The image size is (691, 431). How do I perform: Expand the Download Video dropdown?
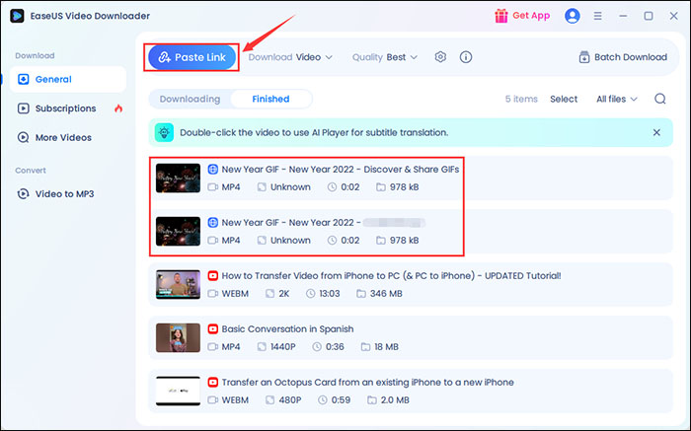click(290, 57)
